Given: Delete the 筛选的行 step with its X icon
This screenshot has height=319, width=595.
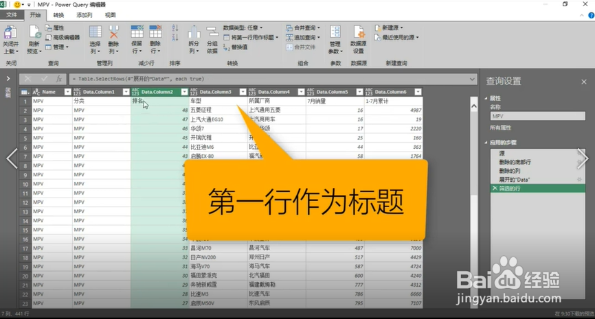Looking at the screenshot, I should (x=495, y=188).
